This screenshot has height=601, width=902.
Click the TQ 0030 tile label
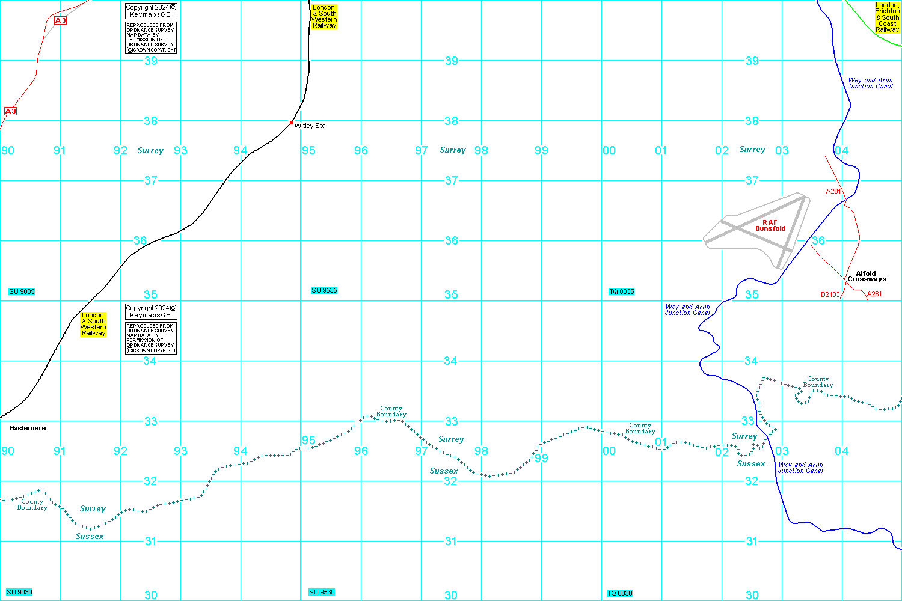(620, 593)
